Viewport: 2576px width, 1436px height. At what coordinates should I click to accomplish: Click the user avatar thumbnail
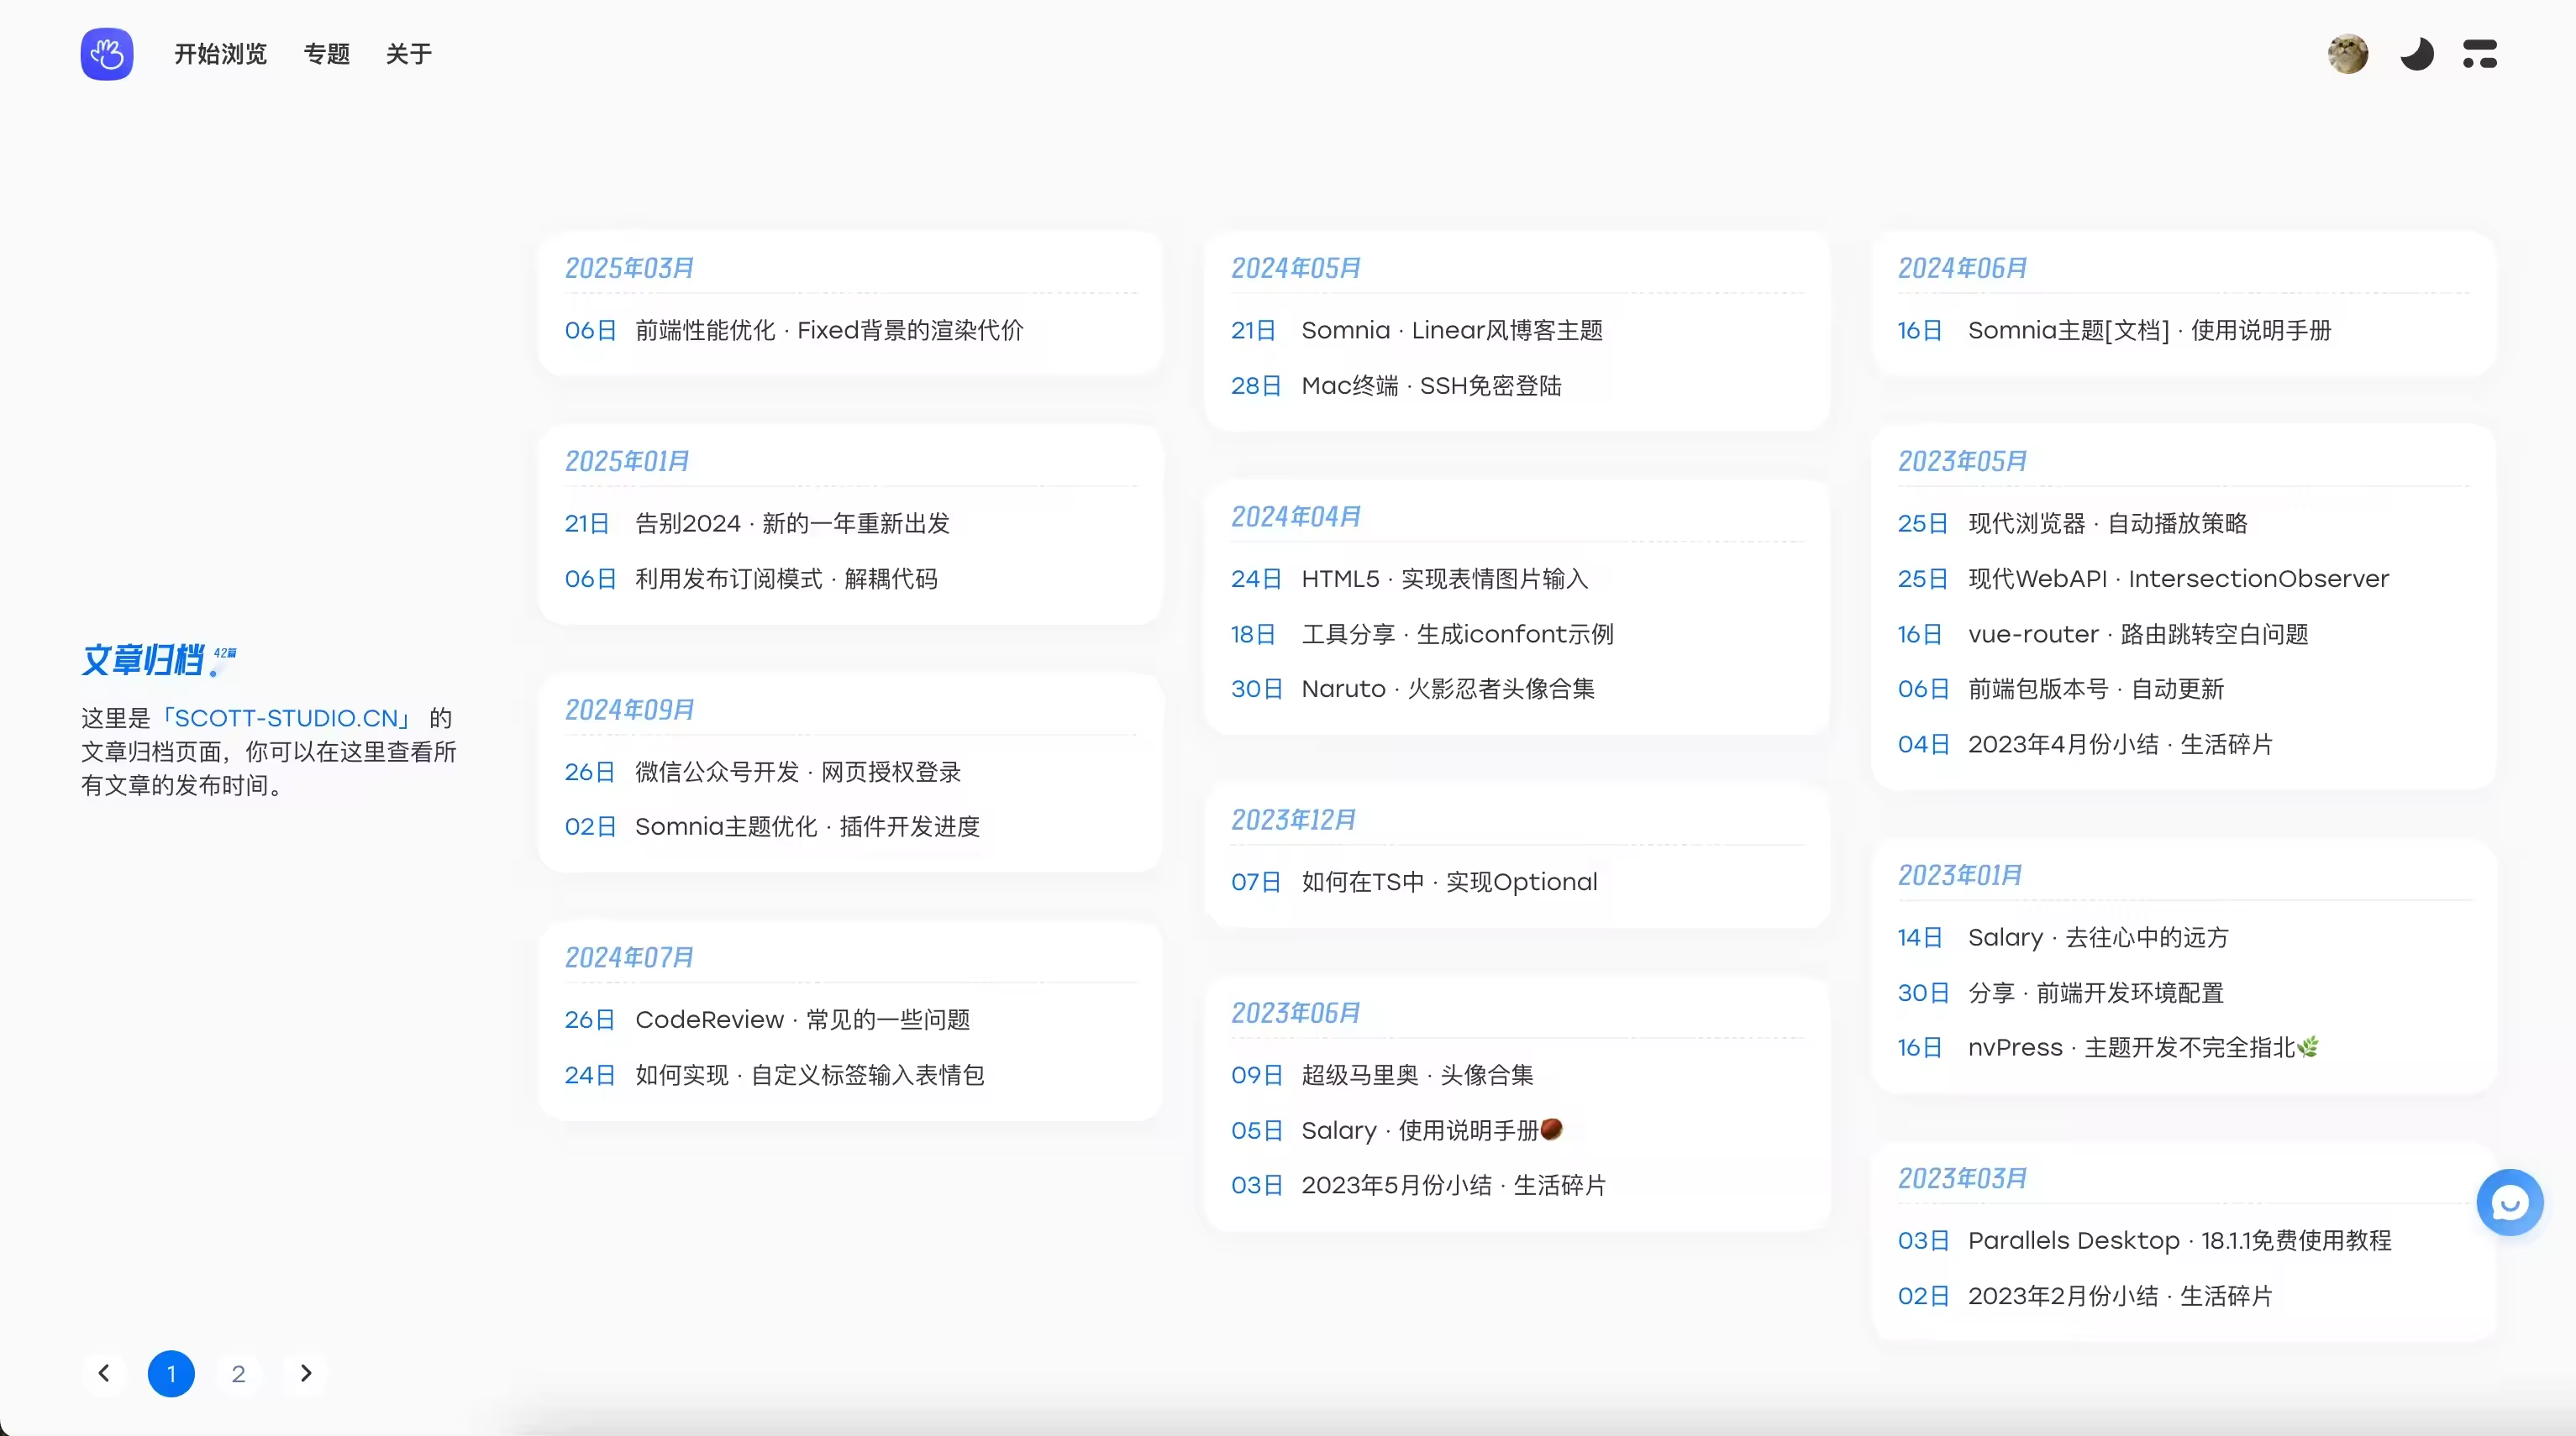[2347, 54]
